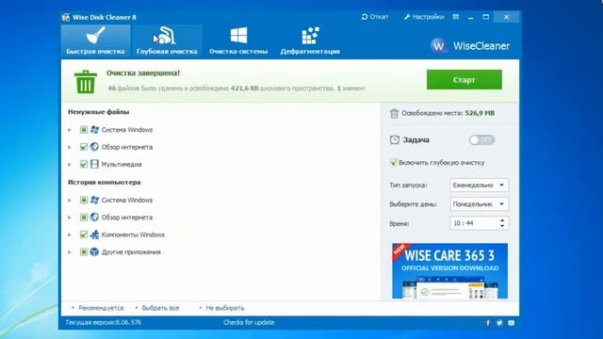Toggle the Задача schedule switch
The height and width of the screenshot is (339, 603).
point(481,140)
